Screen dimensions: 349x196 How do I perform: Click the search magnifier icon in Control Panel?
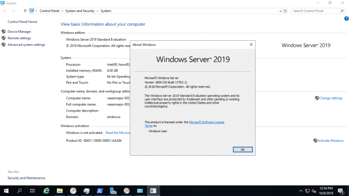[x=342, y=11]
